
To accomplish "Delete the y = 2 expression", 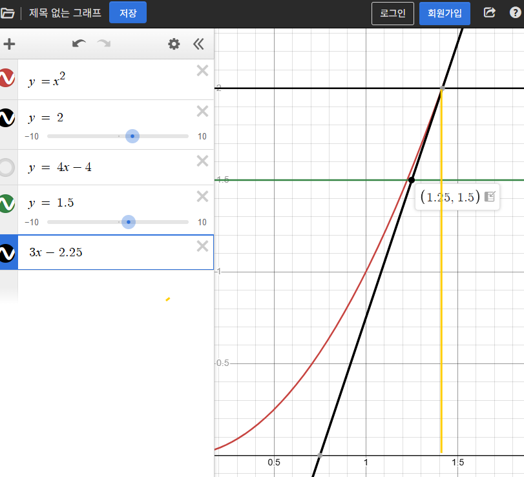I will [x=202, y=111].
